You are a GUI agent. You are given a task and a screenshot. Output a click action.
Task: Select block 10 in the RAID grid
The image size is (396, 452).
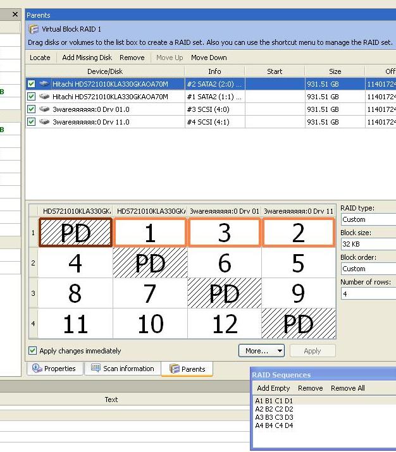(150, 324)
